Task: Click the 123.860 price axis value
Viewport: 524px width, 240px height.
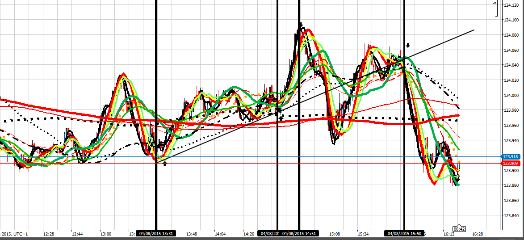Action: point(511,201)
